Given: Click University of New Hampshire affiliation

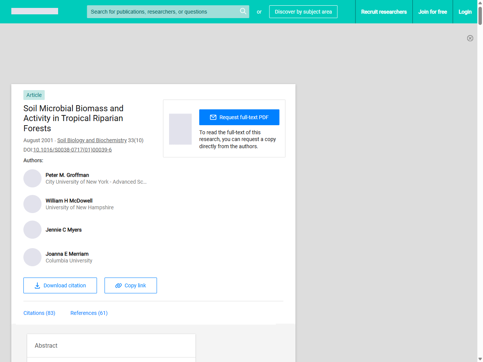Looking at the screenshot, I should click(80, 207).
